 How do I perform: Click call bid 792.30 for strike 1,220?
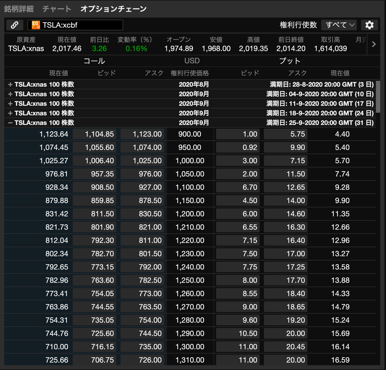(95, 240)
